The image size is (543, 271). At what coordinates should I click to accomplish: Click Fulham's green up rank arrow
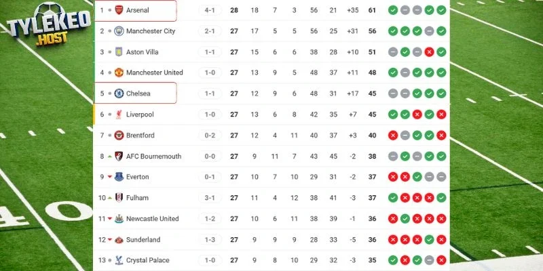click(x=109, y=198)
